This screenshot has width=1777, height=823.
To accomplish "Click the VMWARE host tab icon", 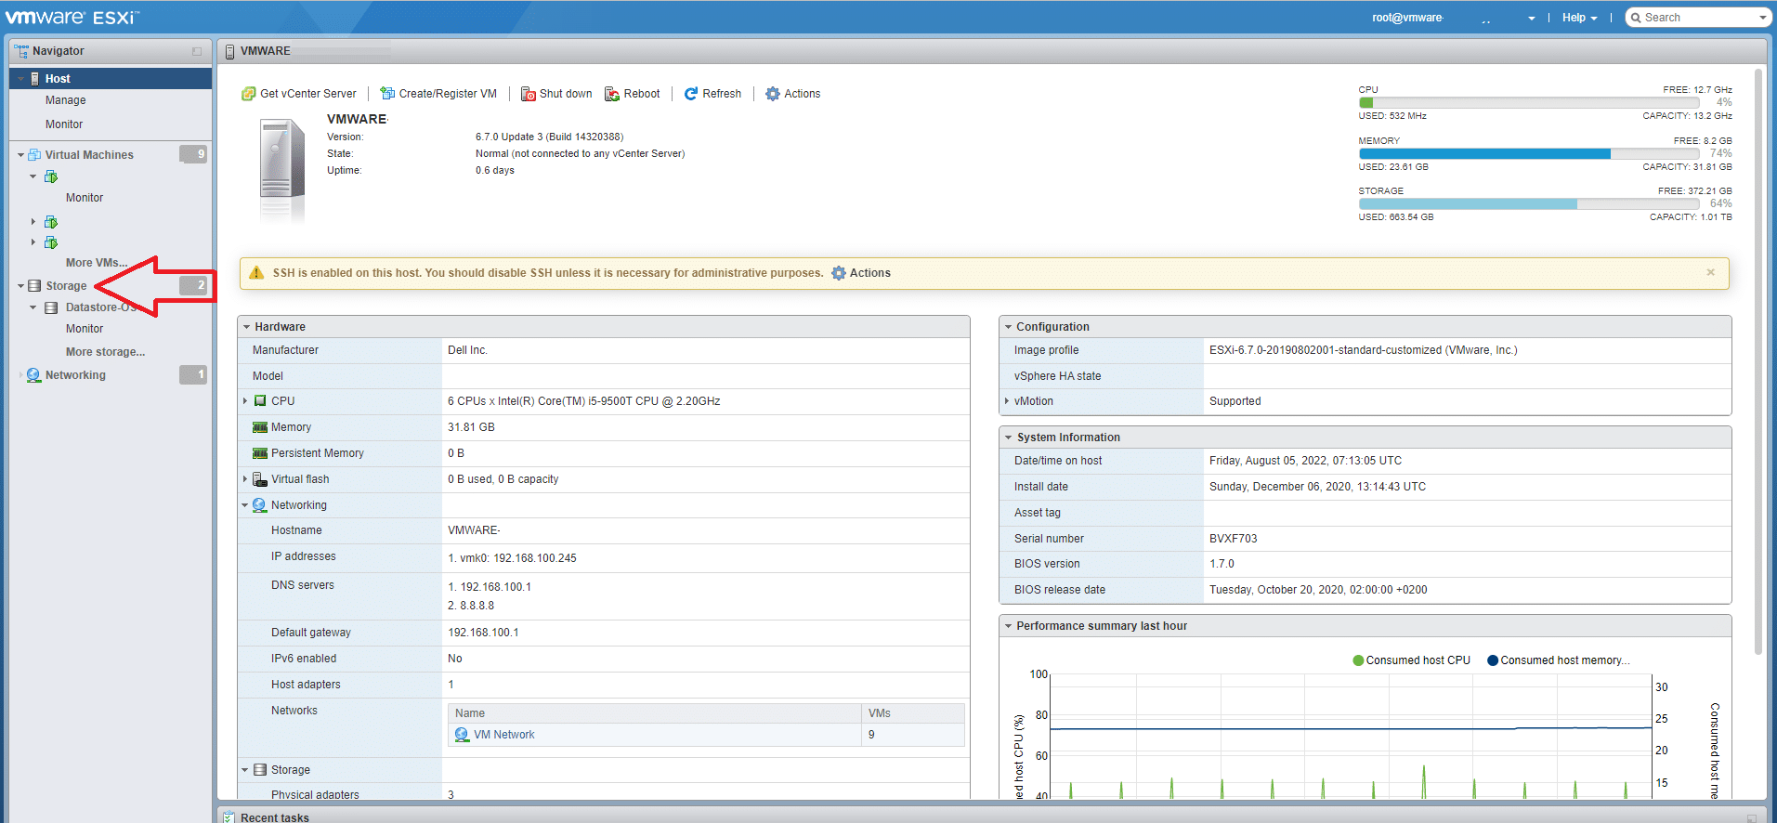I will 229,51.
